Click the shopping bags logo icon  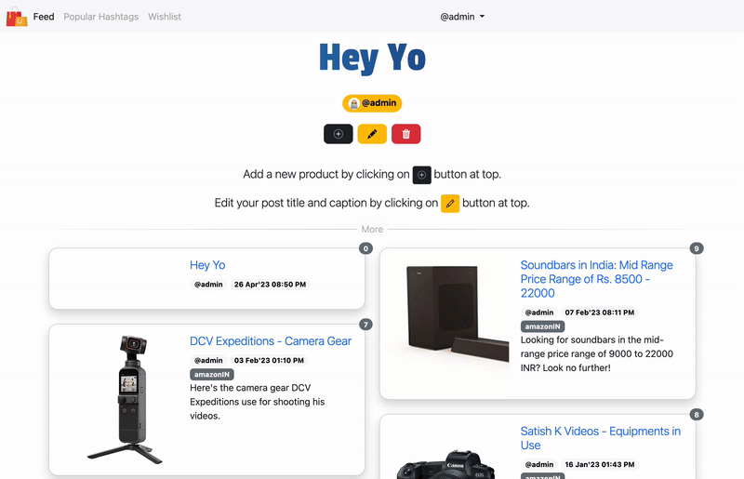coord(17,17)
